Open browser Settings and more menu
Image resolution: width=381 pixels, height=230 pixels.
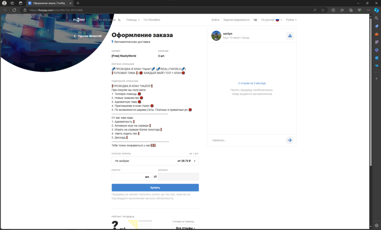[x=368, y=10]
